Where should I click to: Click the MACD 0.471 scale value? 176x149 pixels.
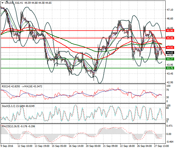coord(170,126)
